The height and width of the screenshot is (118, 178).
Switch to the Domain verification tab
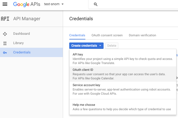pyautogui.click(x=142, y=35)
